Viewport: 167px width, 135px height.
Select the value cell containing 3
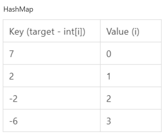131,121
